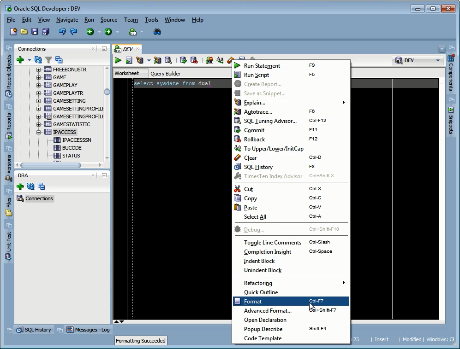The width and height of the screenshot is (460, 349).
Task: Choose Select All from context menu
Action: (291, 217)
